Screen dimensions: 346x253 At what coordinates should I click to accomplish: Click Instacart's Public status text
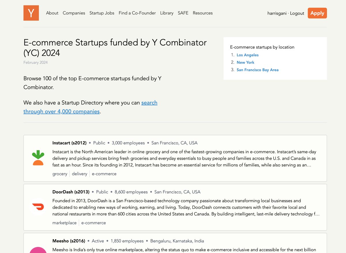pos(99,143)
